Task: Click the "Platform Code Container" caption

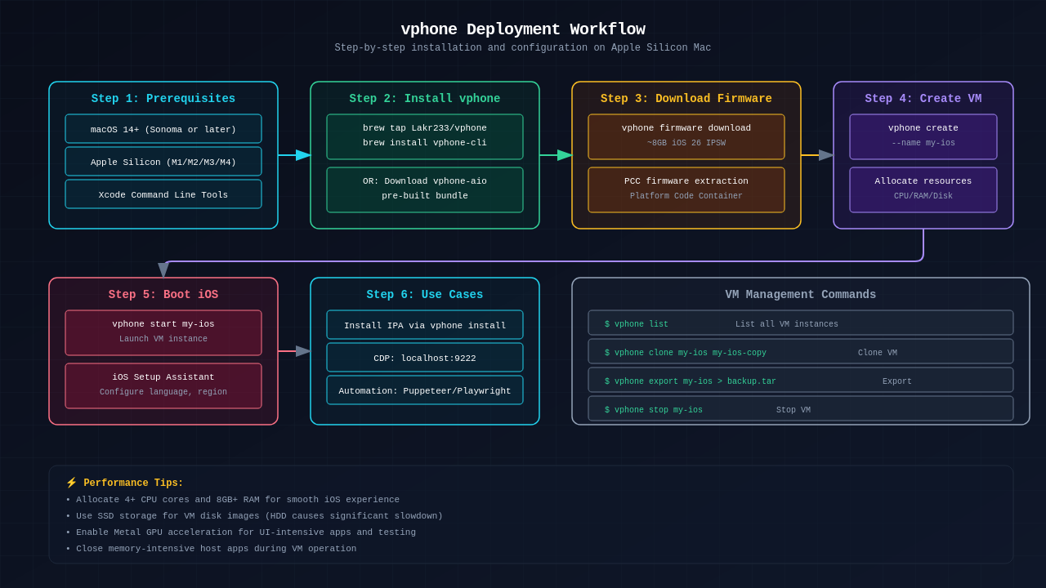Action: point(686,196)
